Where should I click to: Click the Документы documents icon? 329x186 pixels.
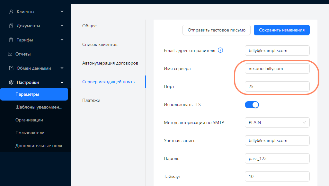click(11, 26)
